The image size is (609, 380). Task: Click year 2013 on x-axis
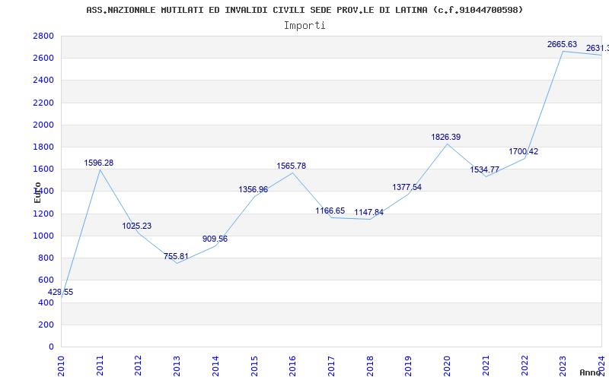[x=177, y=366]
